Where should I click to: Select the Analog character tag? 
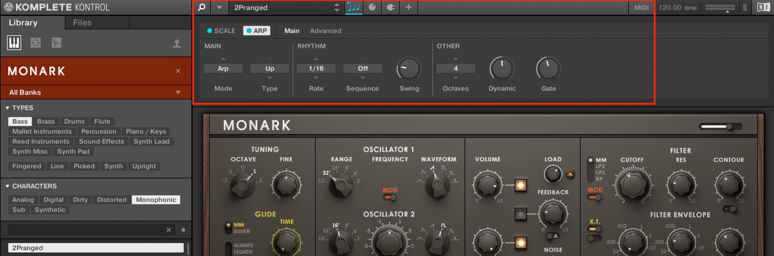click(23, 200)
